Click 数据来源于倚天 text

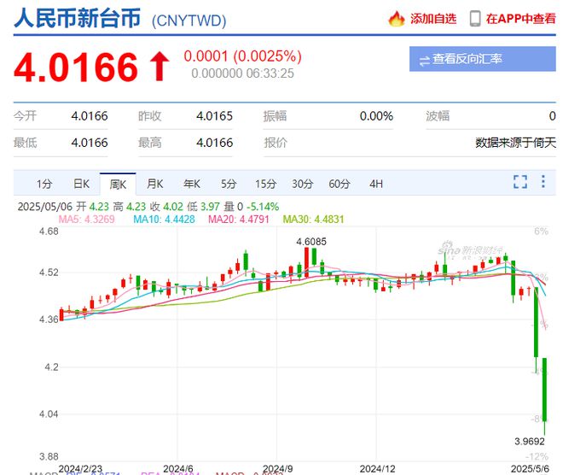(515, 143)
